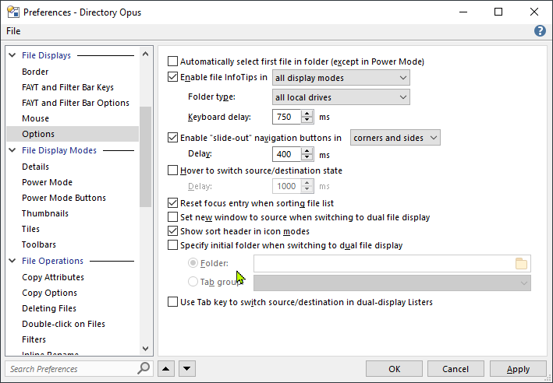Viewport: 553px width, 383px height.
Task: Open the Copy Options page
Action: point(49,293)
